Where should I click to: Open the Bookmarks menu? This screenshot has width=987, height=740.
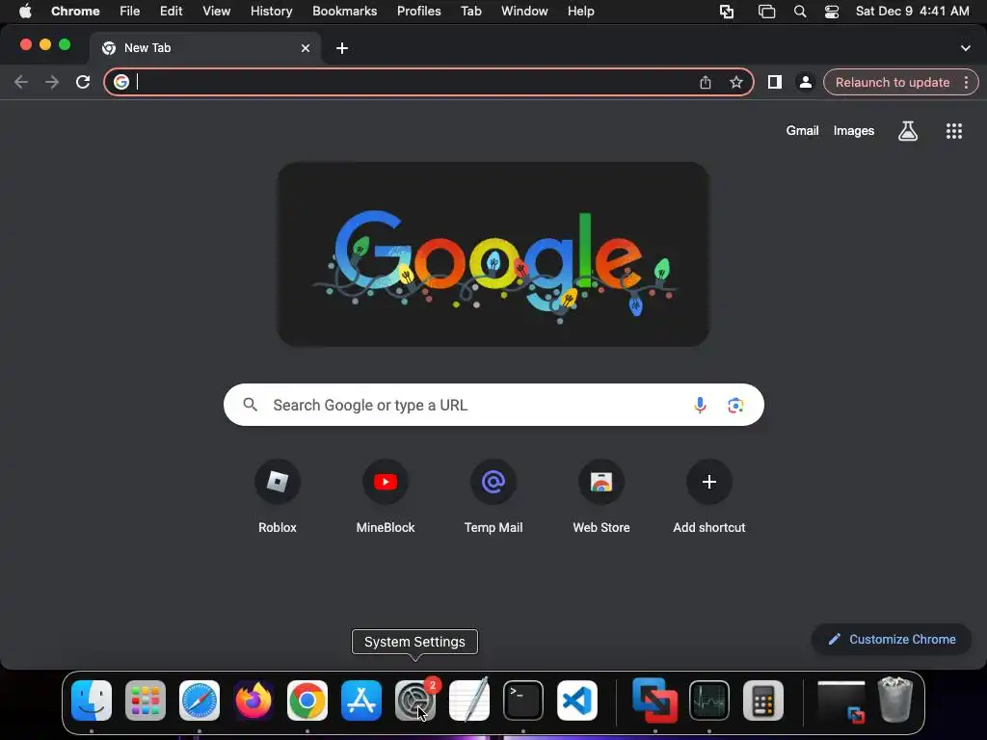(x=344, y=12)
